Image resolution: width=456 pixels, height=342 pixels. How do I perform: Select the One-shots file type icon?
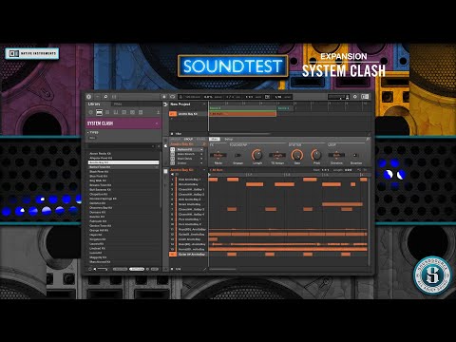pos(141,112)
